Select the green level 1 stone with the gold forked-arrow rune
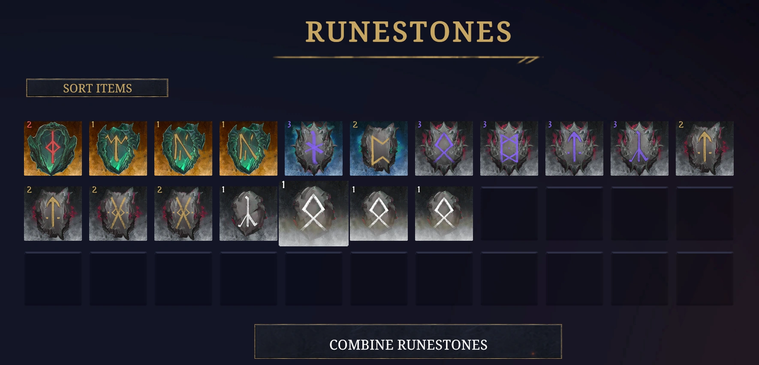The image size is (759, 365). pyautogui.click(x=118, y=148)
